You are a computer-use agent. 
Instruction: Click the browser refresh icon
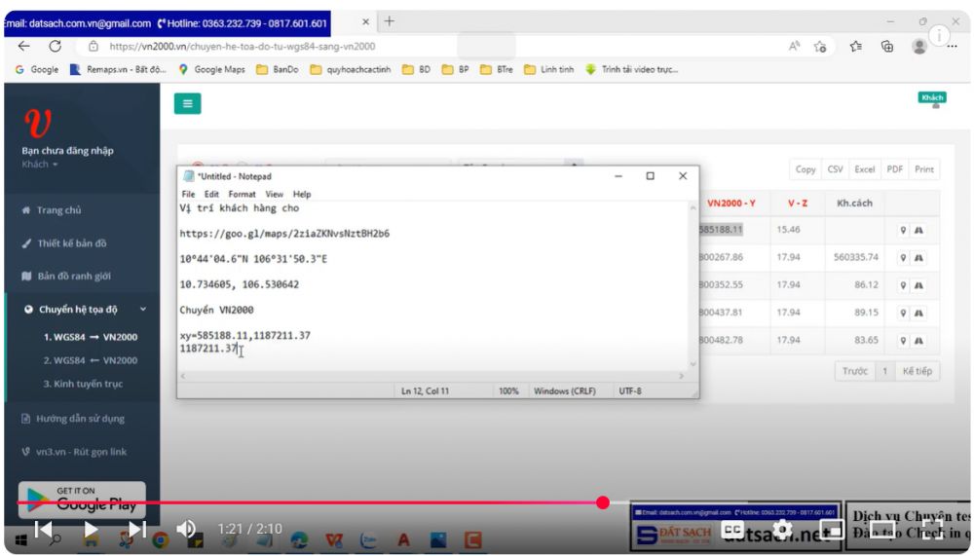pyautogui.click(x=56, y=46)
